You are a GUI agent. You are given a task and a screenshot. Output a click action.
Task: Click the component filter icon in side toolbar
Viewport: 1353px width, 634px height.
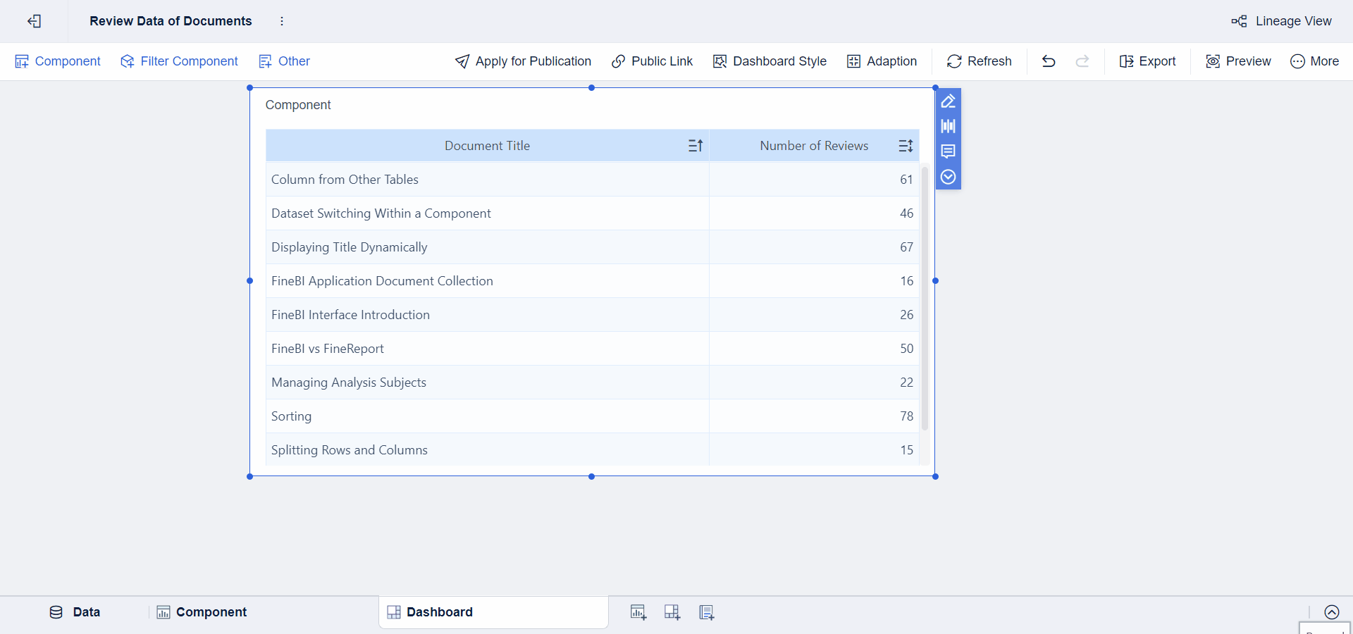pos(949,126)
